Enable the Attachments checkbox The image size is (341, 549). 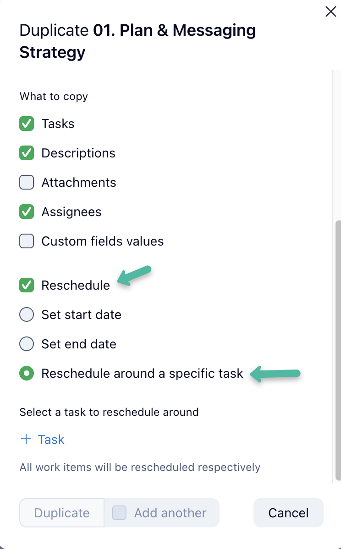click(x=27, y=182)
